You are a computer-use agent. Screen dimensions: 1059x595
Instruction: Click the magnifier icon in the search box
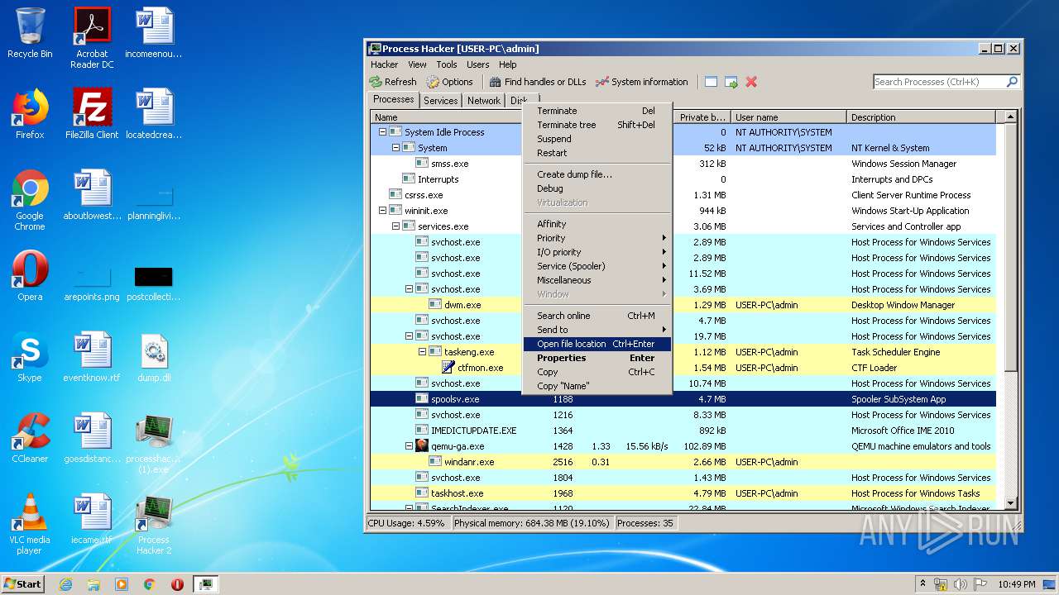(x=1011, y=82)
